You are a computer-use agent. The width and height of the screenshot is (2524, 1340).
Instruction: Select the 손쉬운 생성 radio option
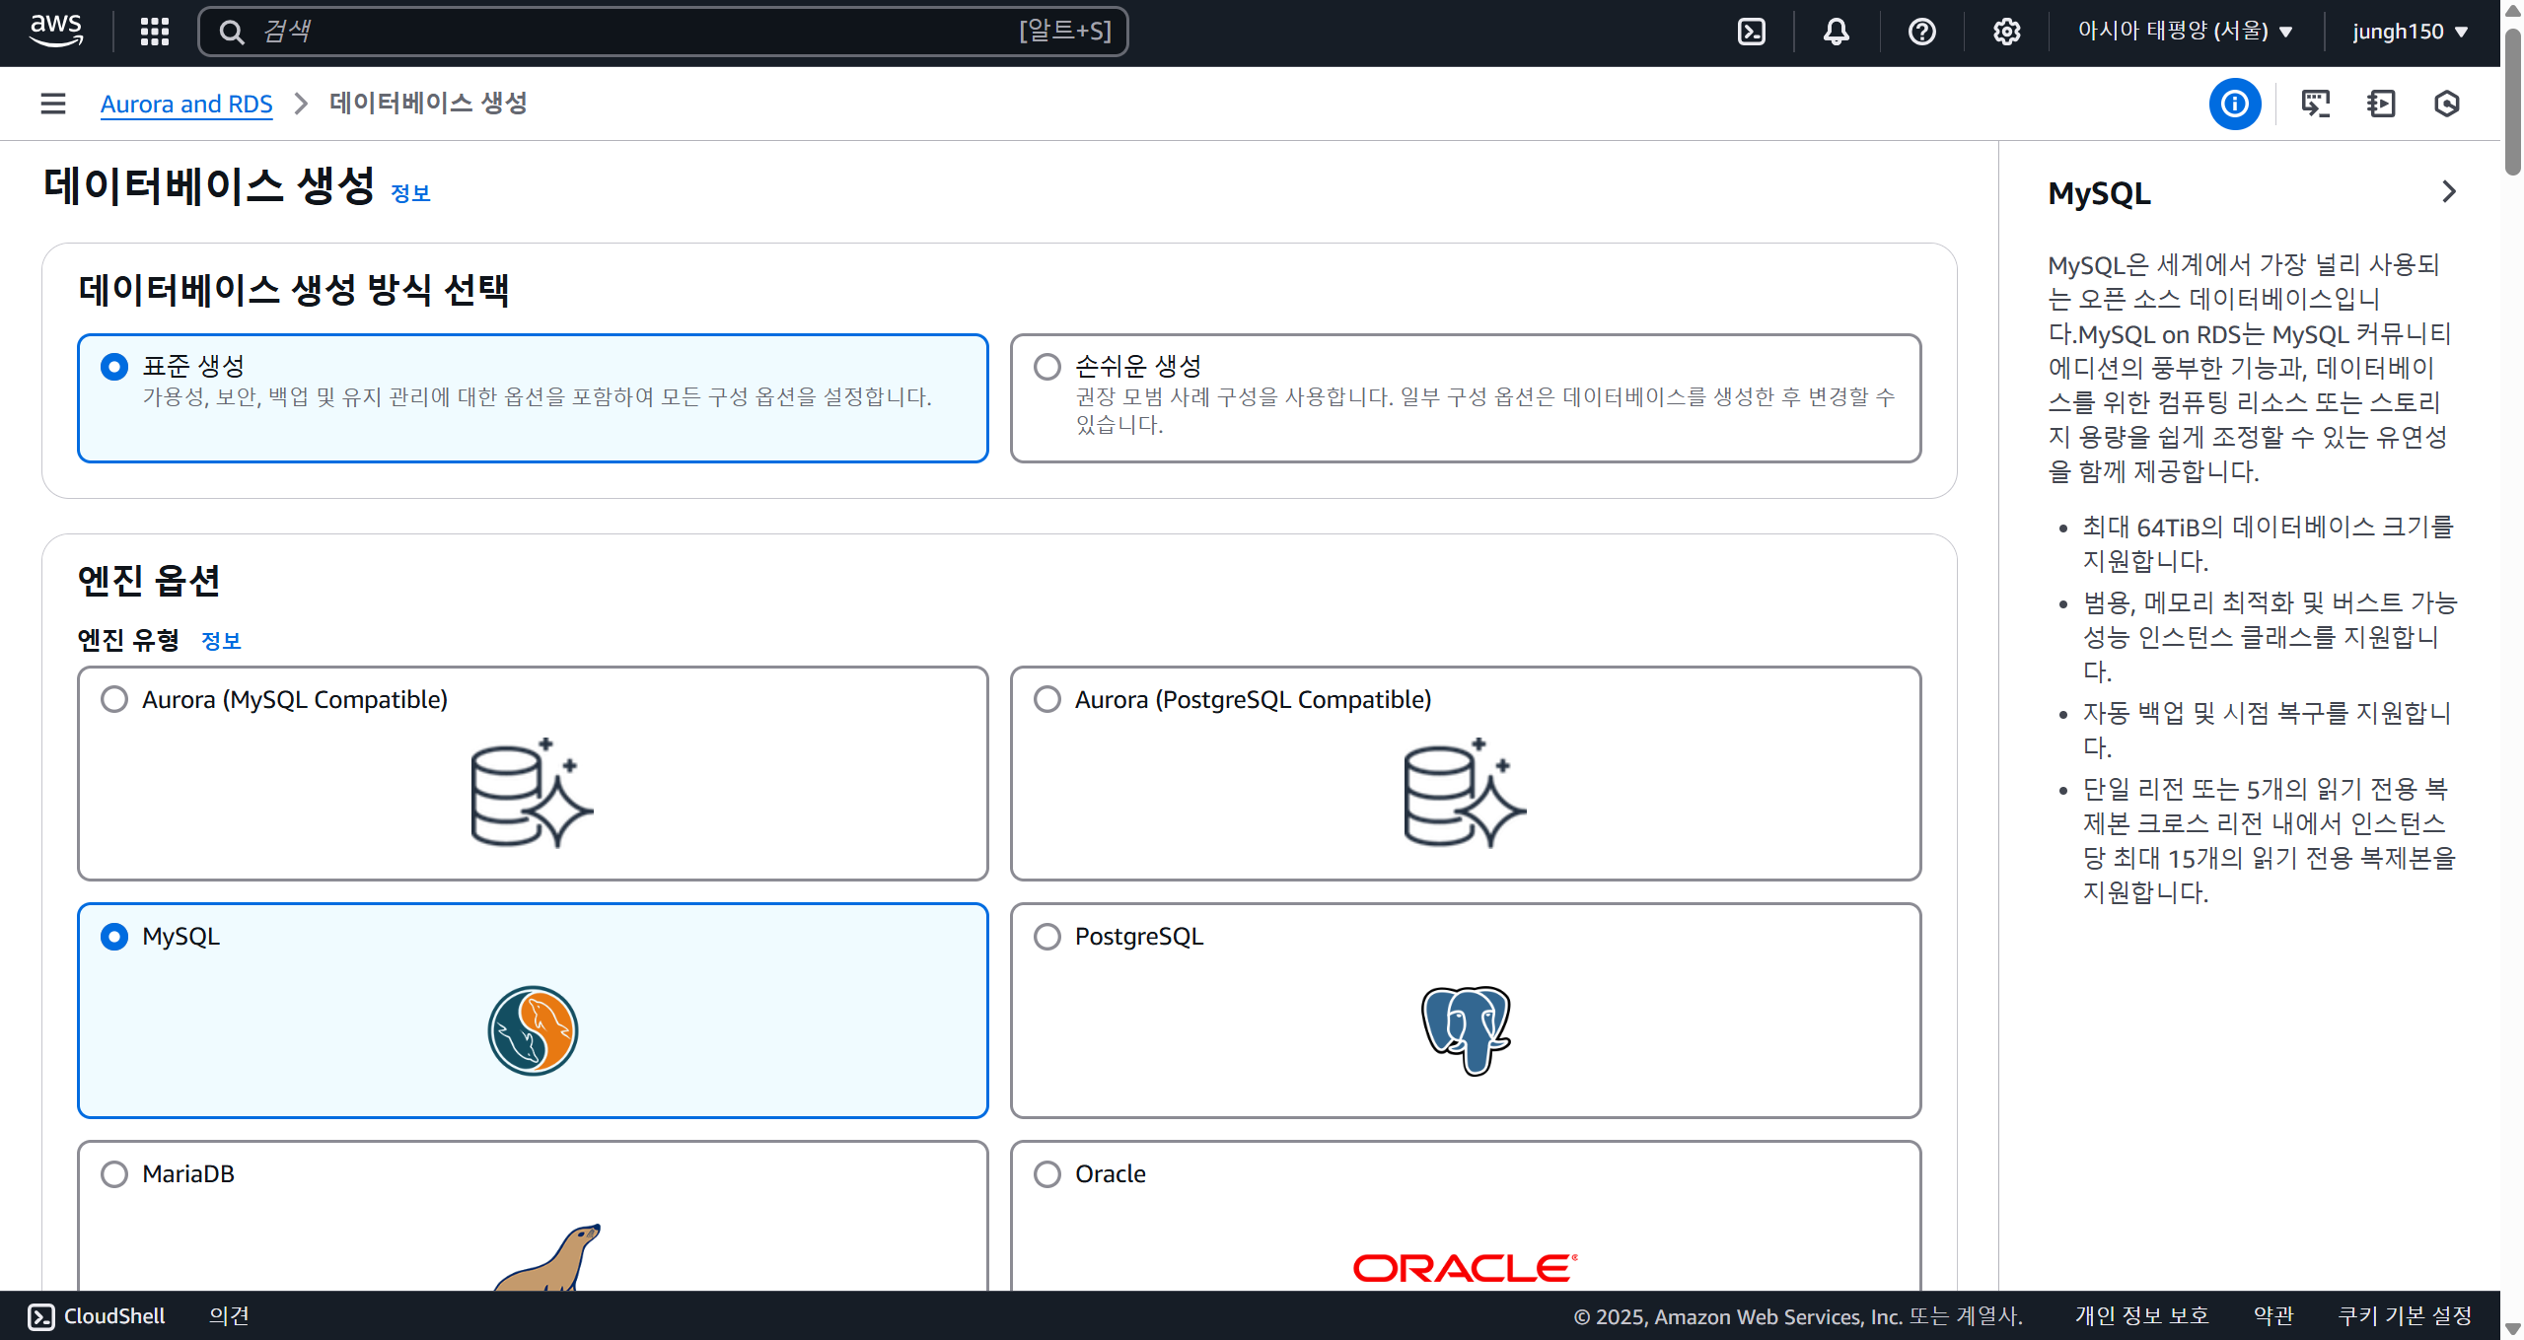1047,367
